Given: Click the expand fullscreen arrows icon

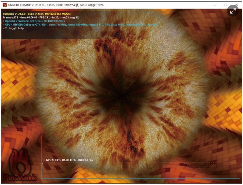Looking at the screenshot, I should click(x=233, y=11).
